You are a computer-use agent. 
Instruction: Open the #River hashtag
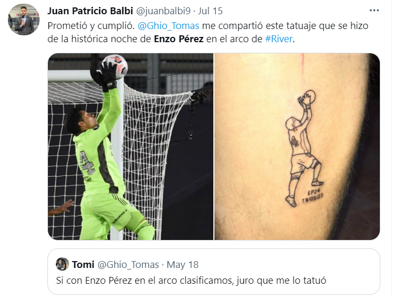tap(279, 39)
